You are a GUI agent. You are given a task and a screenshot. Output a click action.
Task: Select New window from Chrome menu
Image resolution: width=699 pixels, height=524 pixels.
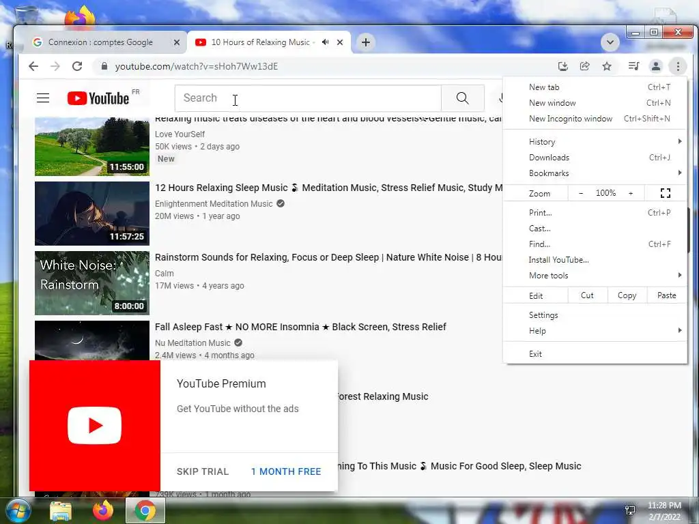[x=595, y=103]
